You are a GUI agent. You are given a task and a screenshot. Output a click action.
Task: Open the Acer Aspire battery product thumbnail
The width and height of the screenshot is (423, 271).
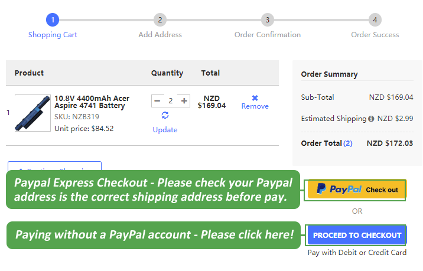(x=32, y=113)
